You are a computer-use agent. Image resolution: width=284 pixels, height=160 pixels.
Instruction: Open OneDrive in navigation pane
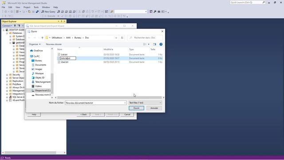(x=36, y=51)
